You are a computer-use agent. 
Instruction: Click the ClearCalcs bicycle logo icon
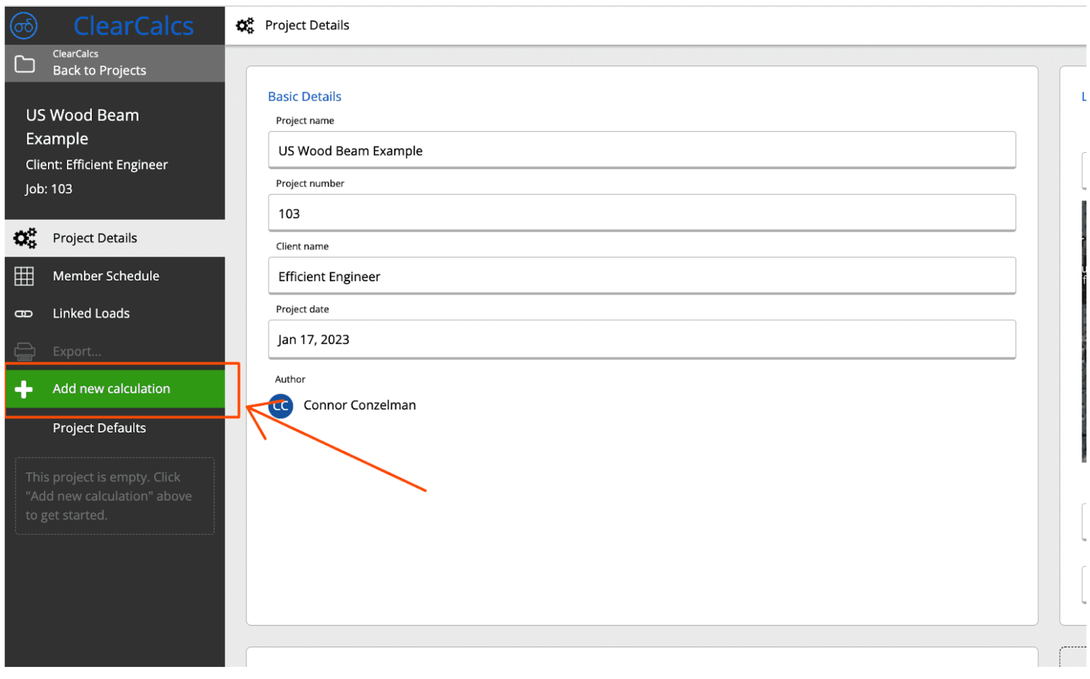tap(24, 25)
